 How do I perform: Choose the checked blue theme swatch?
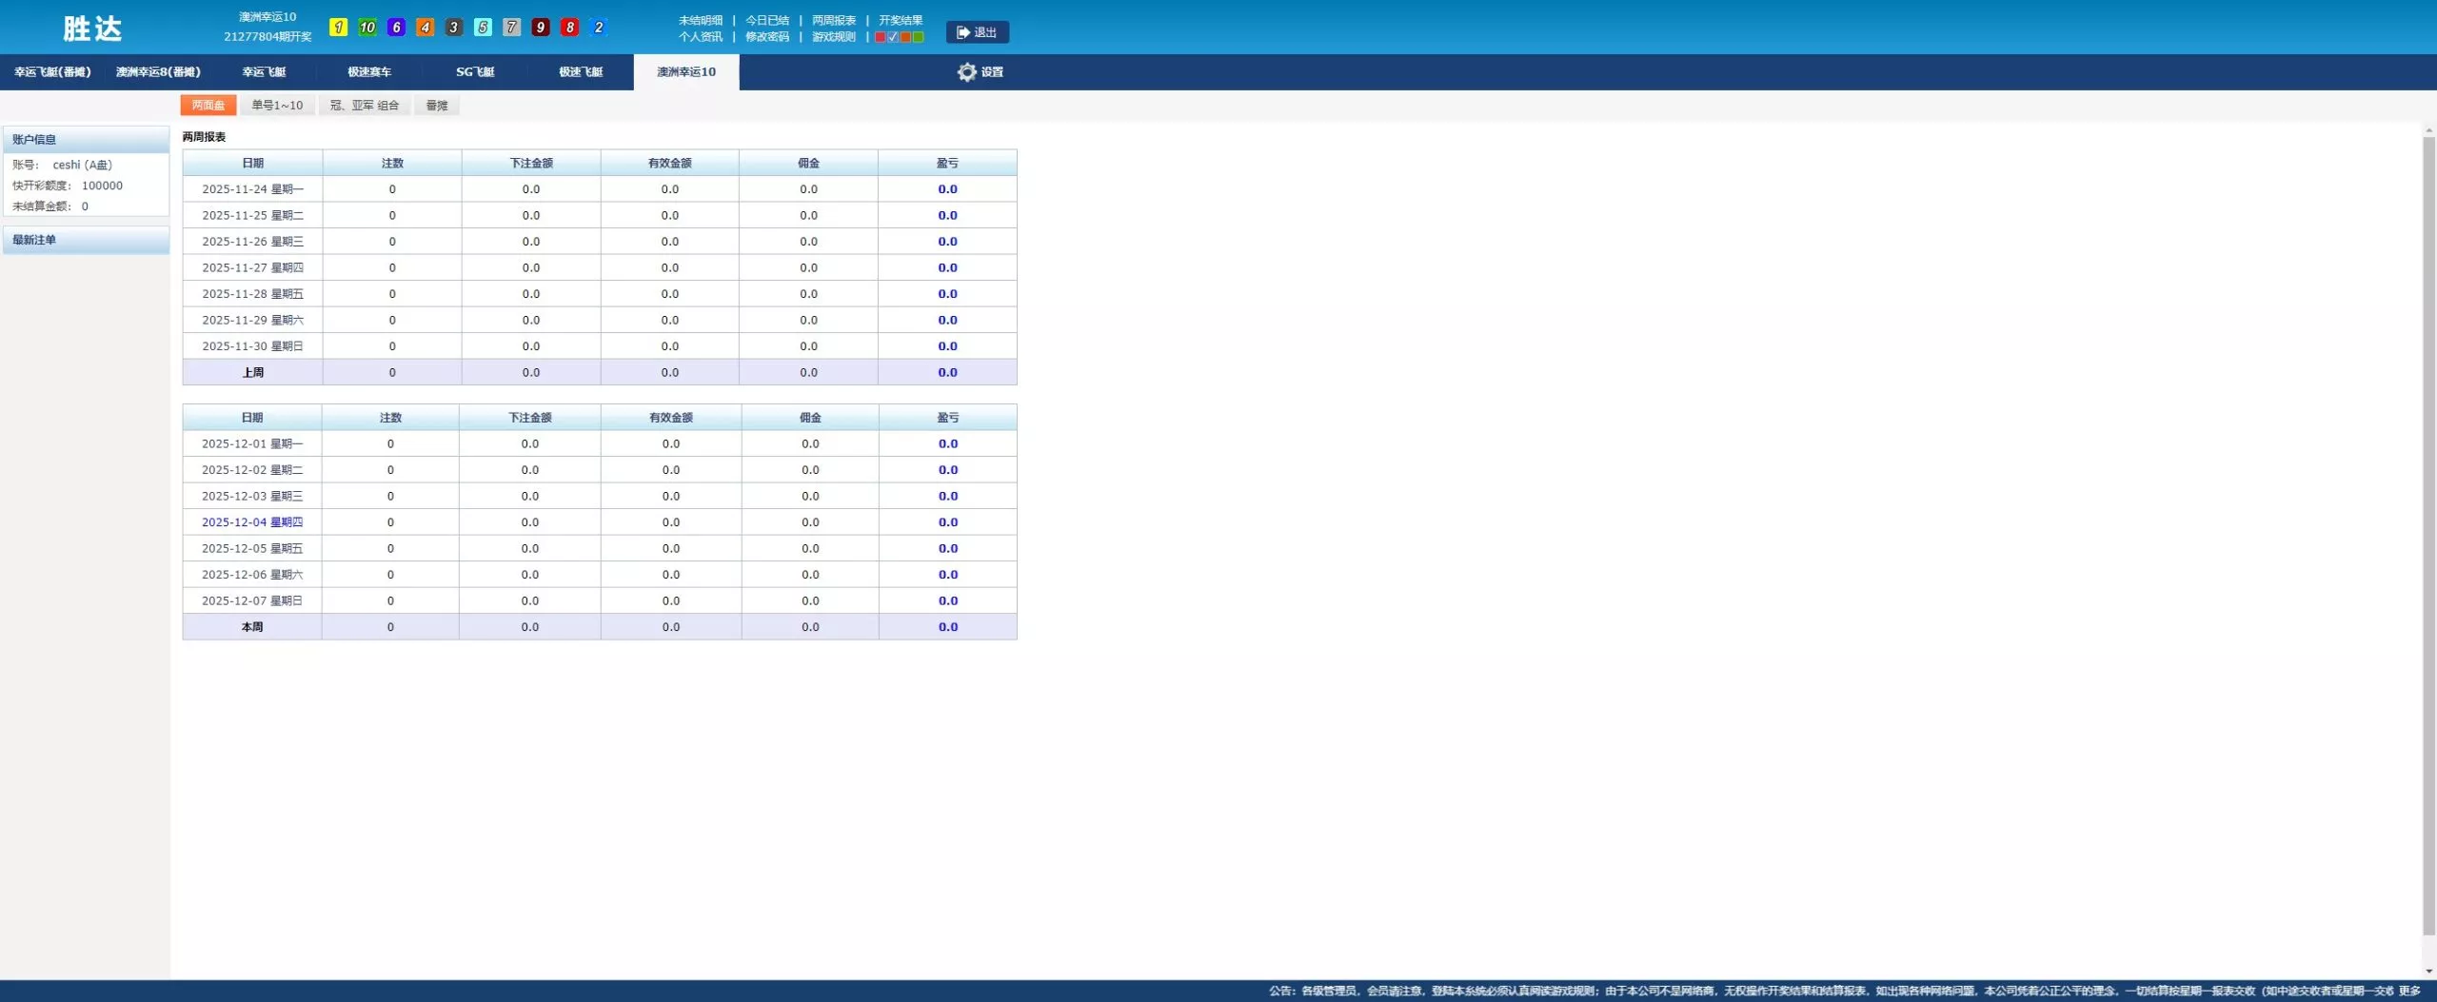(x=893, y=37)
